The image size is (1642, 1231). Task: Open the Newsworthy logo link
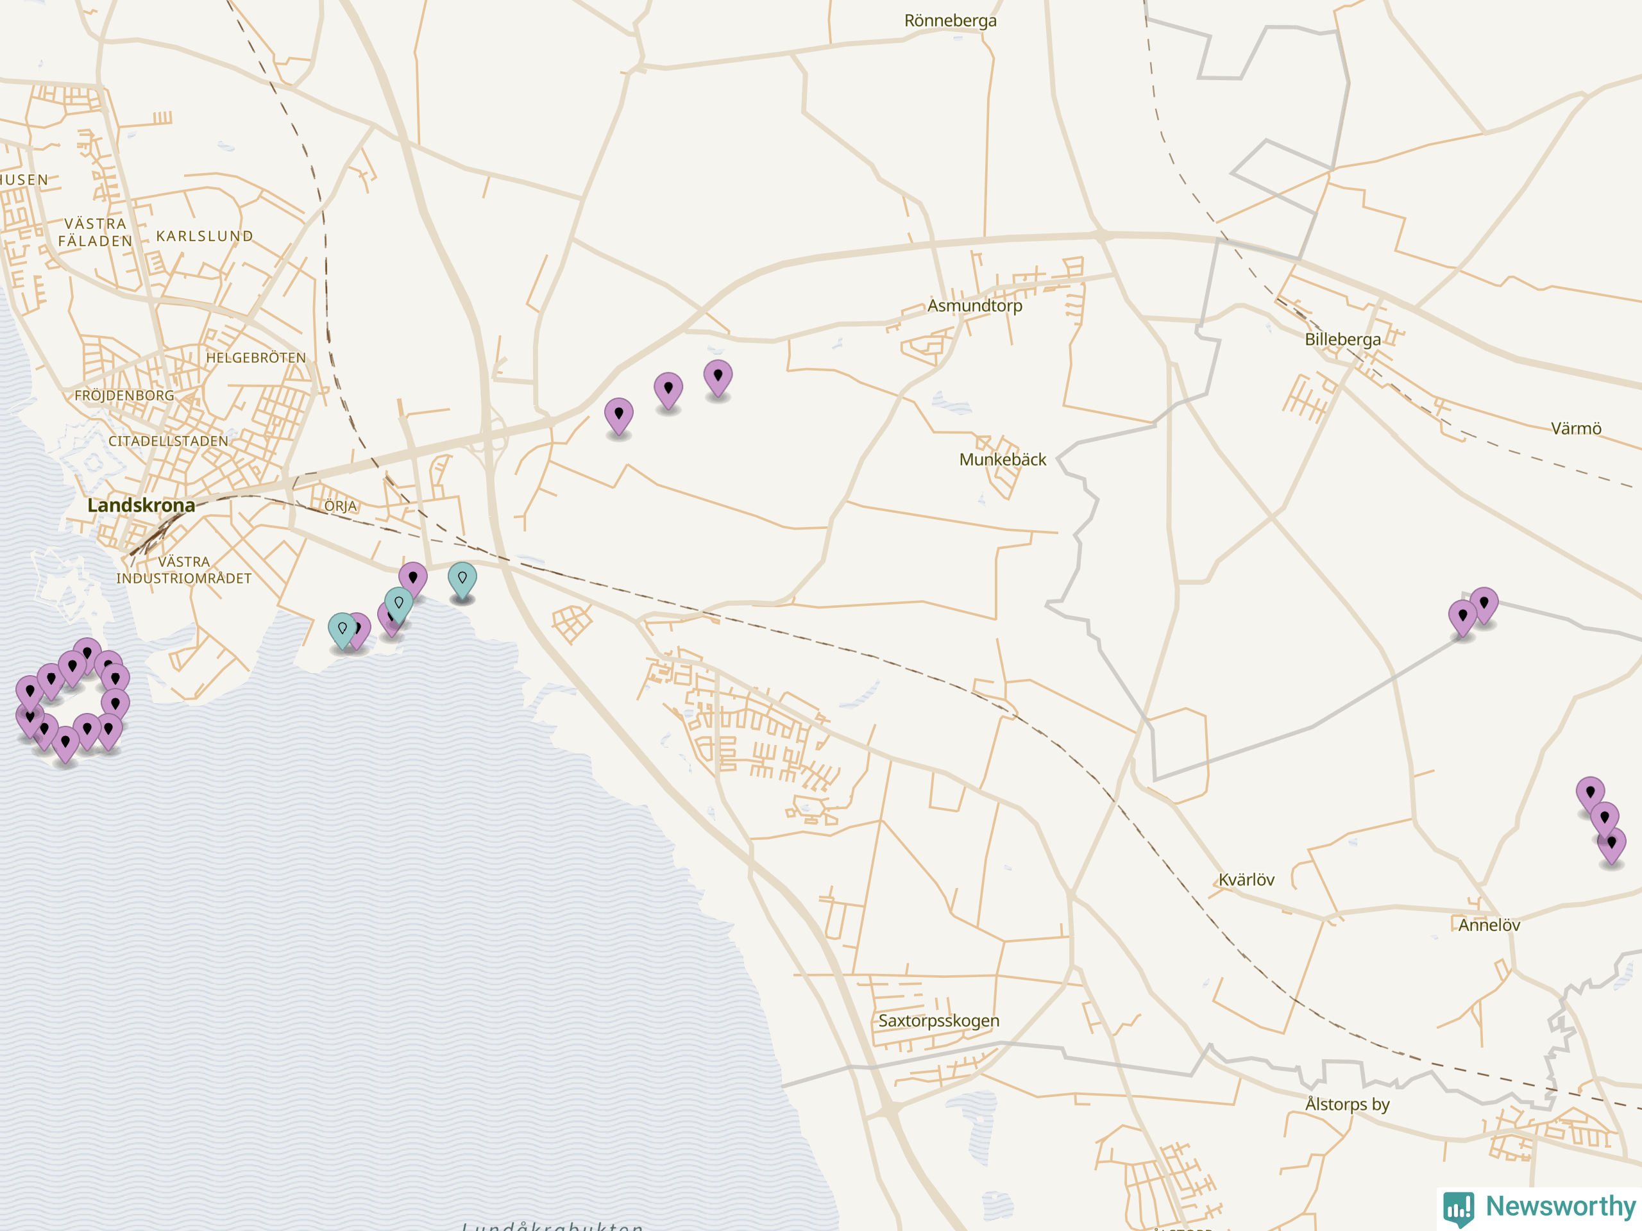pos(1539,1208)
